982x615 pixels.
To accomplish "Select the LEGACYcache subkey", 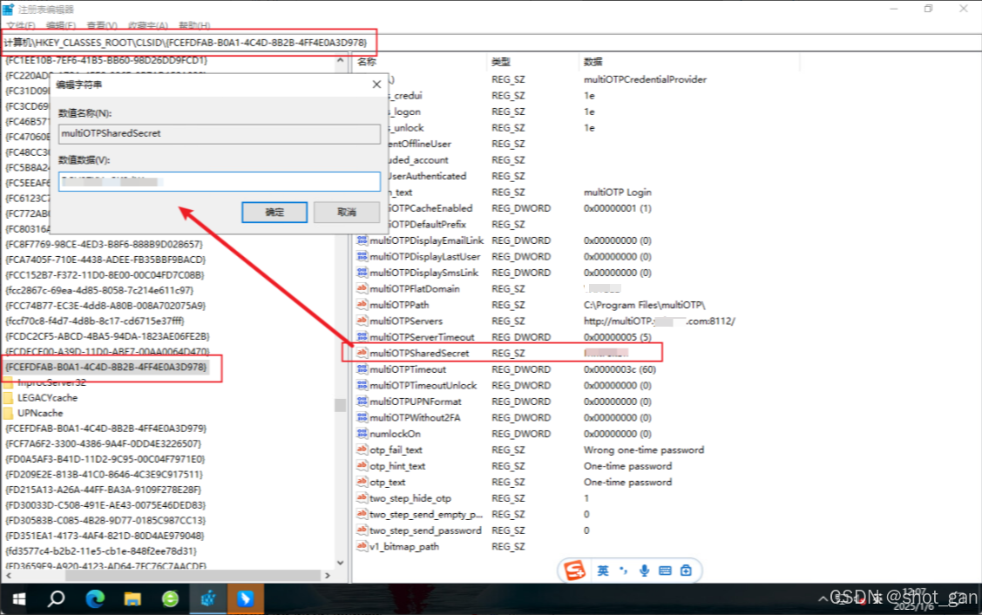I will point(48,398).
